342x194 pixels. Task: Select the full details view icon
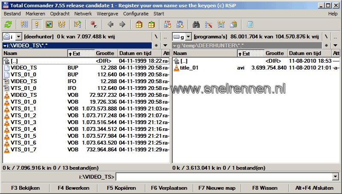coord(37,24)
